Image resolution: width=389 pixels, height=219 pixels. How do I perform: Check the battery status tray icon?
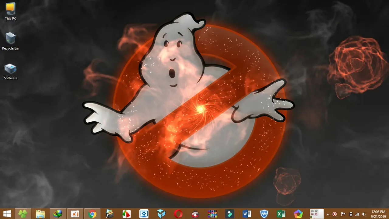[351, 214]
